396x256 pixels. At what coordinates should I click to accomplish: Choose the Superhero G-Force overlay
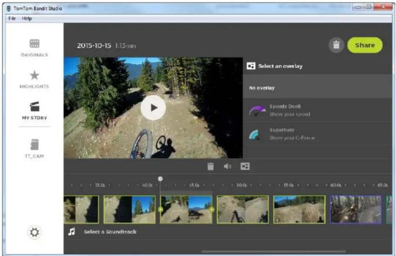pyautogui.click(x=317, y=134)
